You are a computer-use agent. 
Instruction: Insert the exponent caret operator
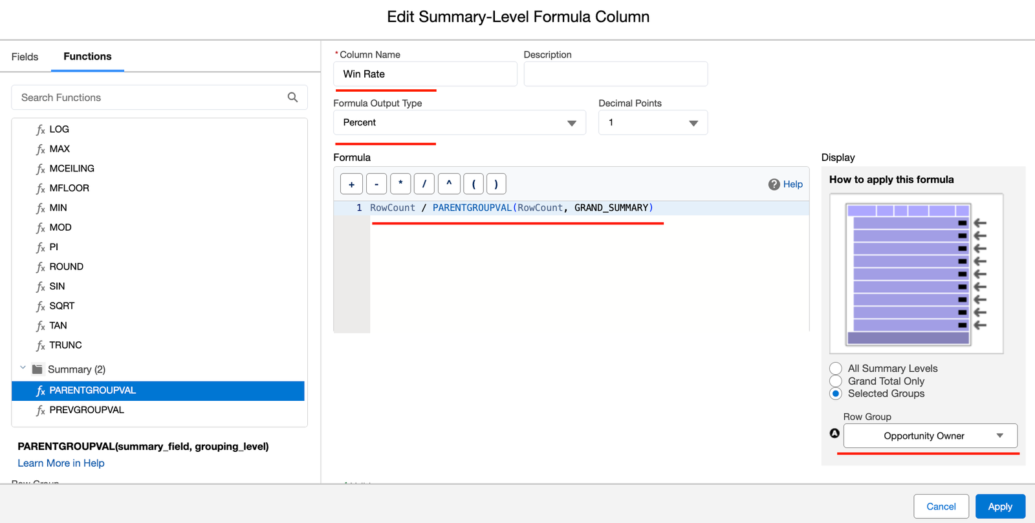(x=449, y=184)
